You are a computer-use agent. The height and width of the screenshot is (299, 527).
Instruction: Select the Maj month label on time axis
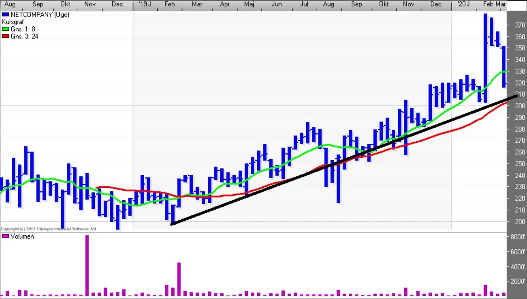249,4
